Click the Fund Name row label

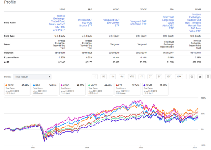pos(10,23)
